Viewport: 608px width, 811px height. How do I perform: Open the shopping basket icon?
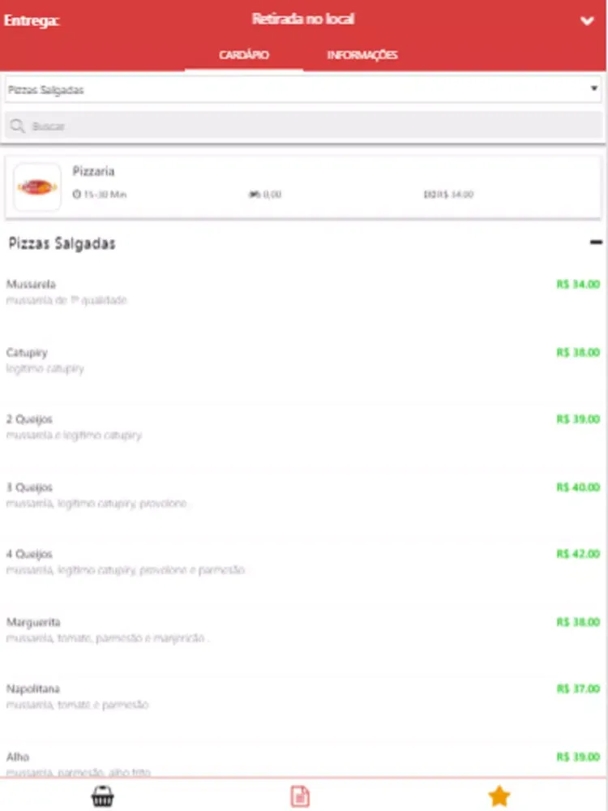click(x=102, y=796)
